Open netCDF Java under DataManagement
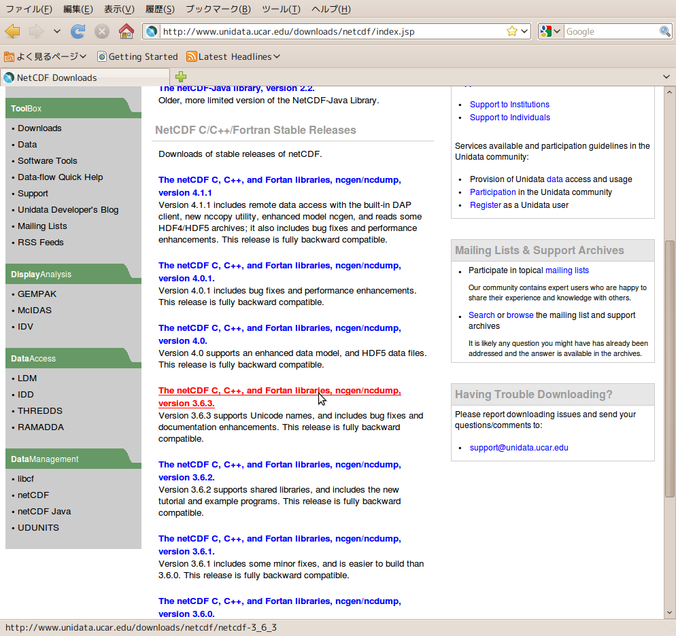Viewport: 676px width, 636px height. 44,512
